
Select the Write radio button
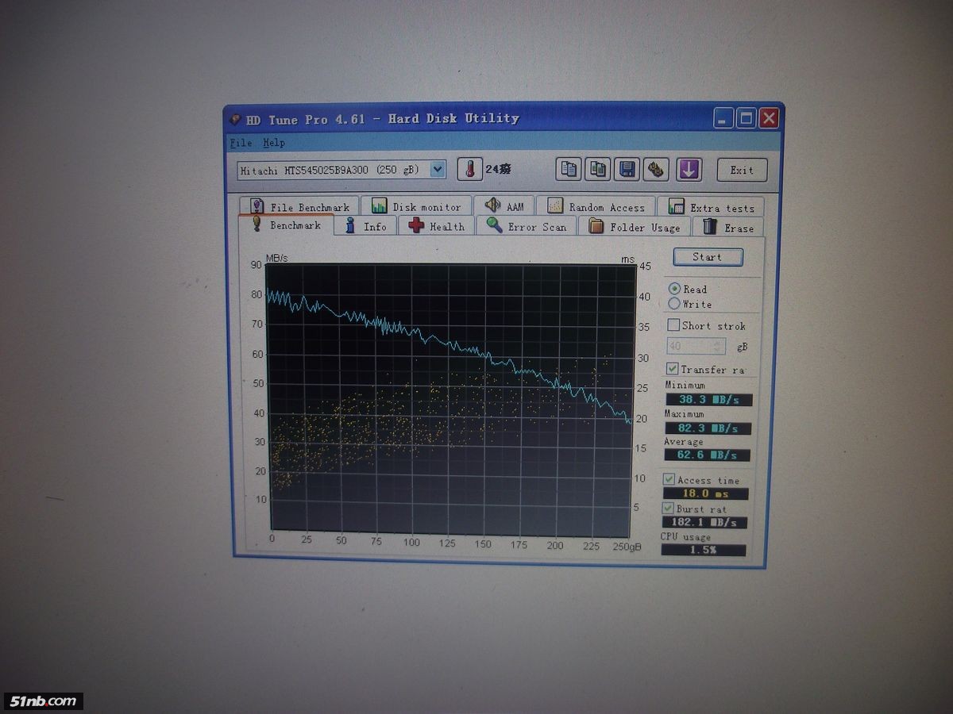click(x=674, y=304)
